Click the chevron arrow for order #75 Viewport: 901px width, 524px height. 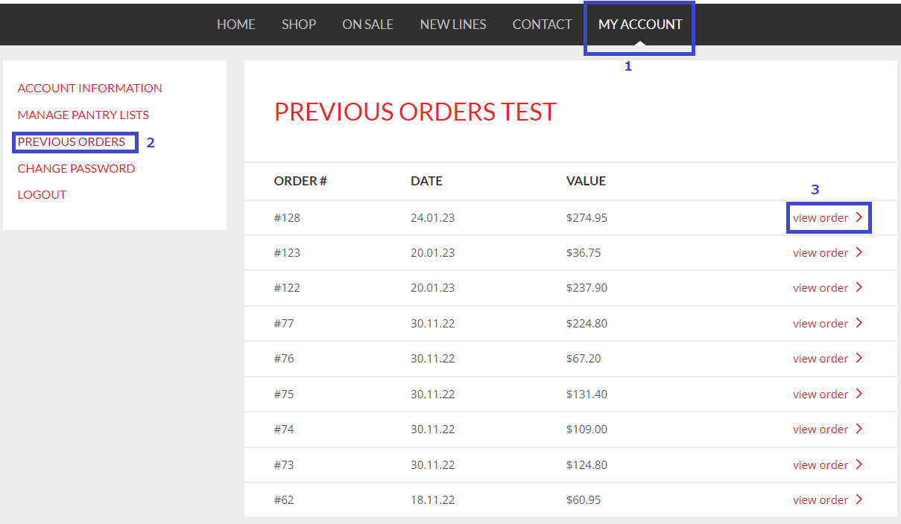(x=859, y=394)
